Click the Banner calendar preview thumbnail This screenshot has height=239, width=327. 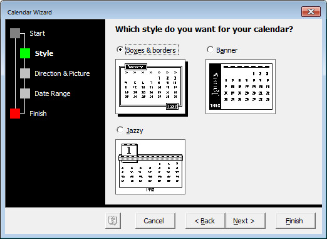tap(241, 87)
